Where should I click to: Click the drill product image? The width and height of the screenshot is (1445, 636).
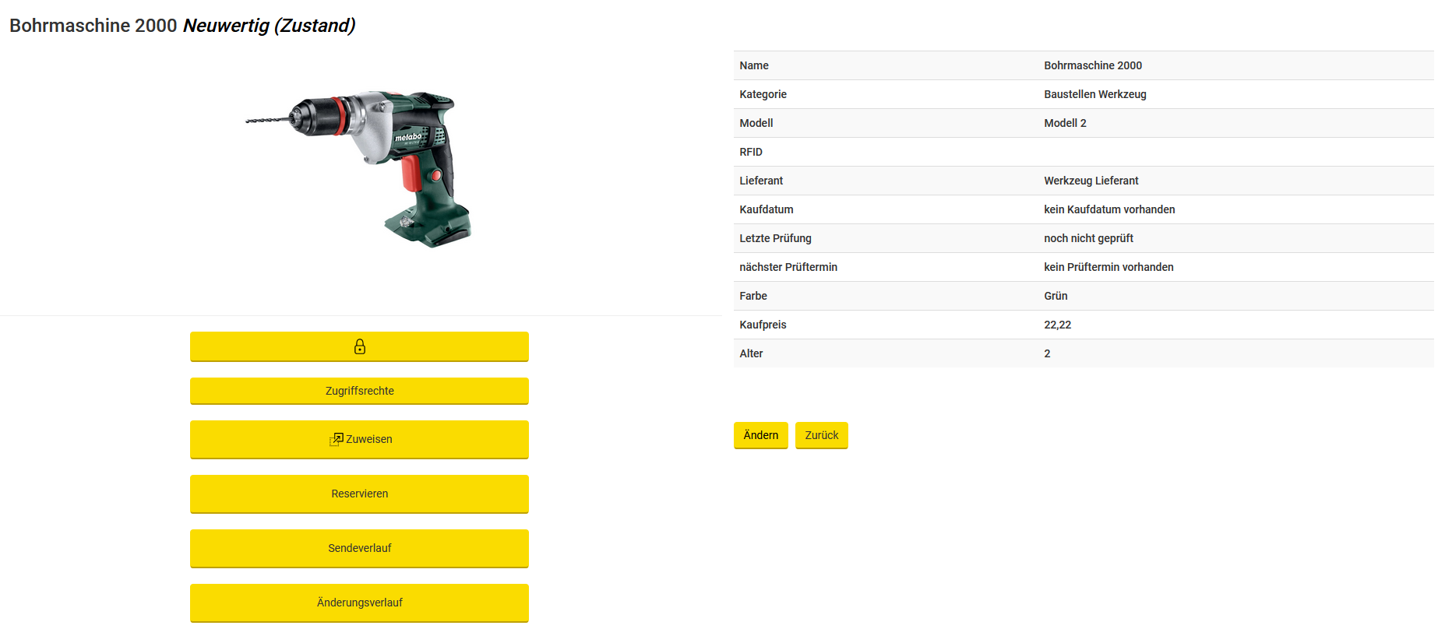[x=360, y=169]
